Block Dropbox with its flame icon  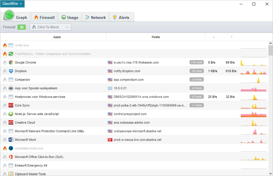point(5,71)
